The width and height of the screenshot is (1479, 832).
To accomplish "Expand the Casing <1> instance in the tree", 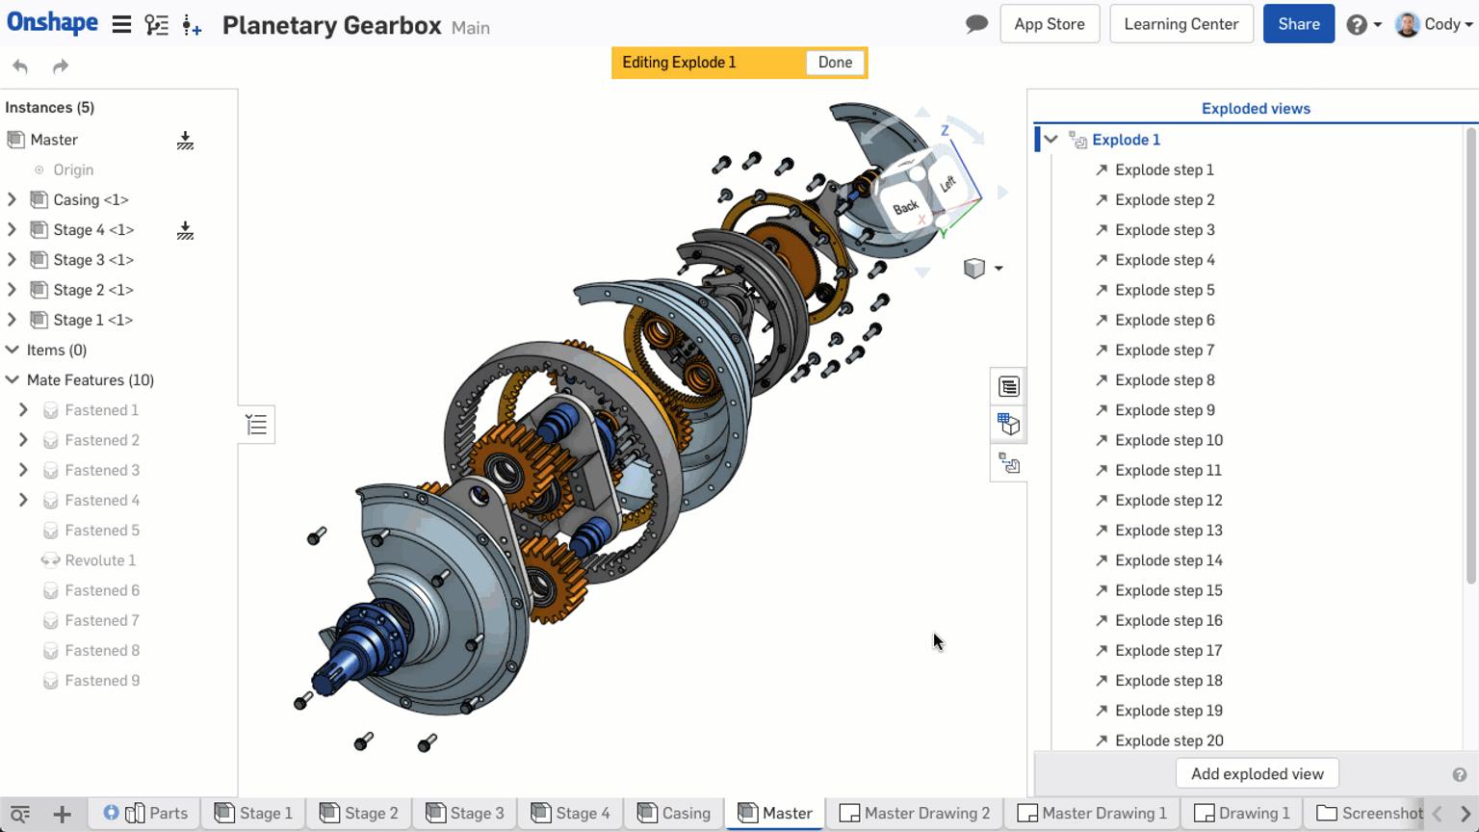I will click(13, 199).
